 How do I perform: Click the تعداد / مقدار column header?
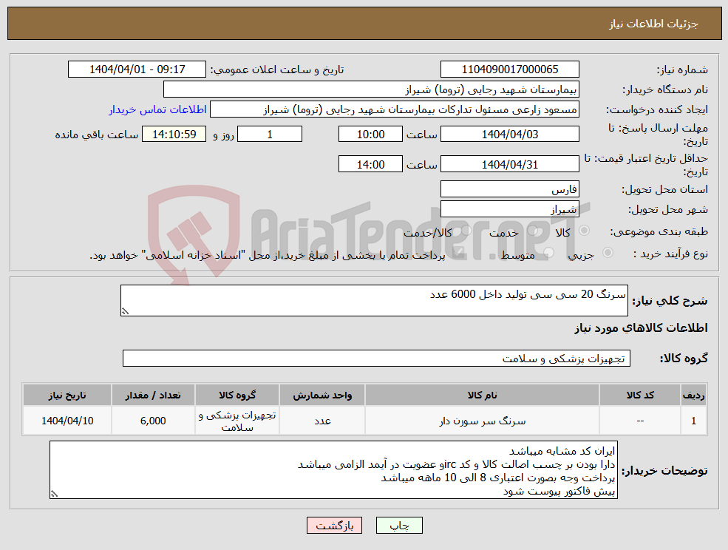153,395
